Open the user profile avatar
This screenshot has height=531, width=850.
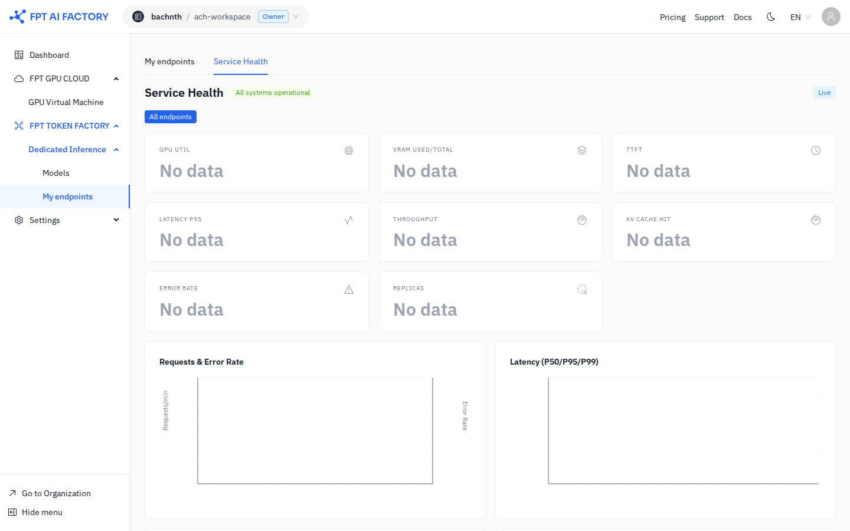point(831,17)
